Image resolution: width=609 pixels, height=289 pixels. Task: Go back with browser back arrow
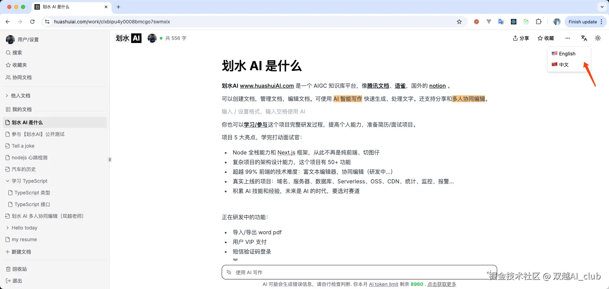[8, 22]
